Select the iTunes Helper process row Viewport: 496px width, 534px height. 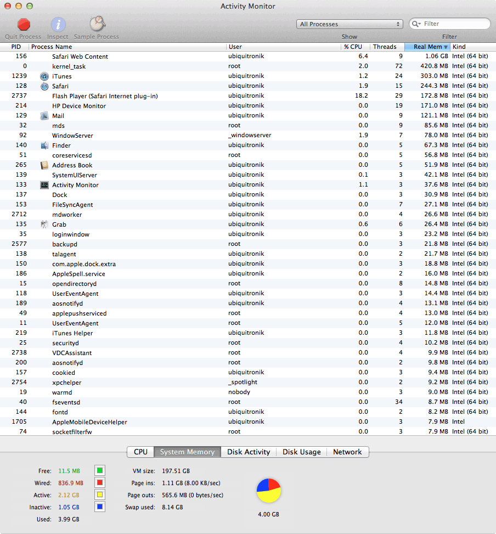248,333
